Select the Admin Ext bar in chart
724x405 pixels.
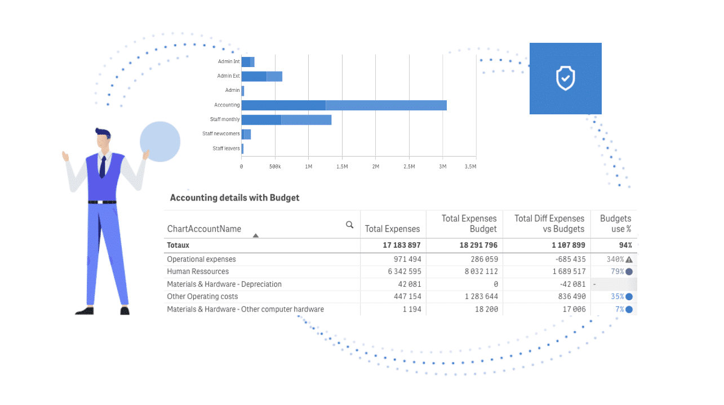click(x=261, y=77)
